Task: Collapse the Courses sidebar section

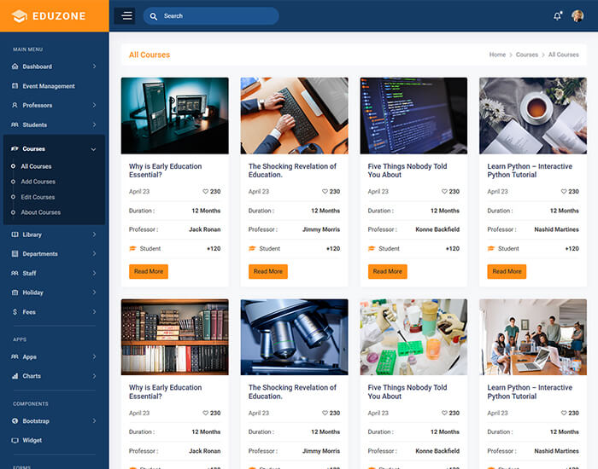Action: [x=93, y=149]
